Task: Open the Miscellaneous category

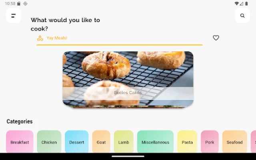Action: pyautogui.click(x=155, y=142)
